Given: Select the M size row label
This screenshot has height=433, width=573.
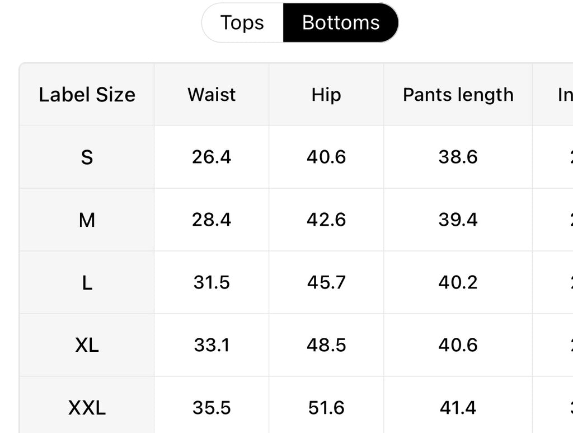Looking at the screenshot, I should 87,220.
